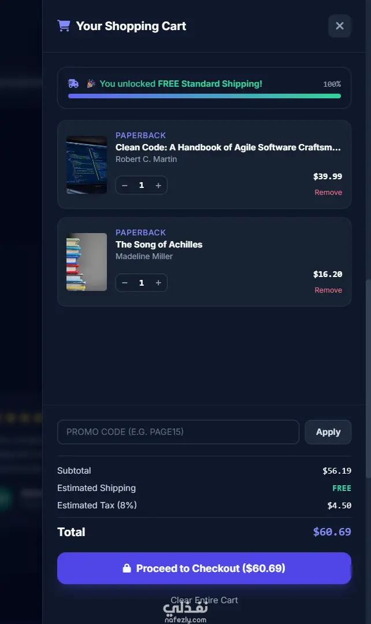Viewport: 371px width, 624px height.
Task: Click the total amount $60.69
Action: [x=332, y=532]
